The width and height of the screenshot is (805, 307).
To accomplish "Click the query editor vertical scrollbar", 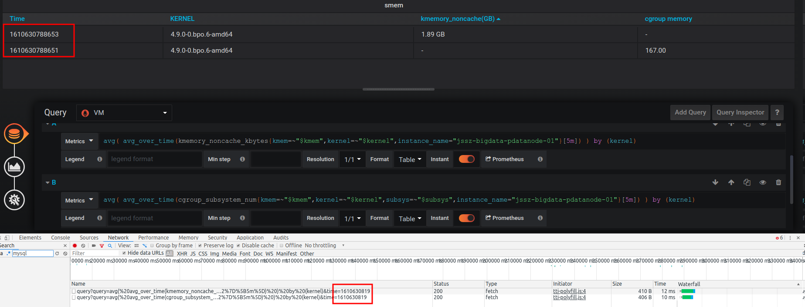I will point(791,179).
